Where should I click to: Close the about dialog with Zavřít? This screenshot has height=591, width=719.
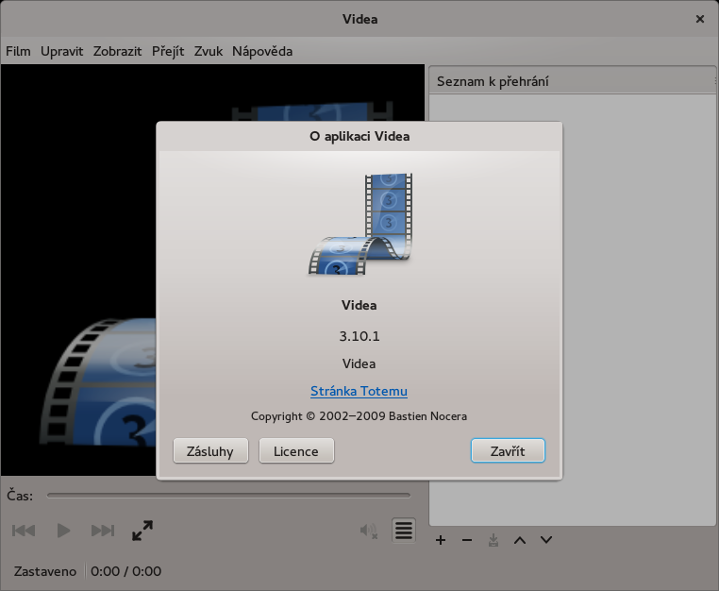pos(508,451)
